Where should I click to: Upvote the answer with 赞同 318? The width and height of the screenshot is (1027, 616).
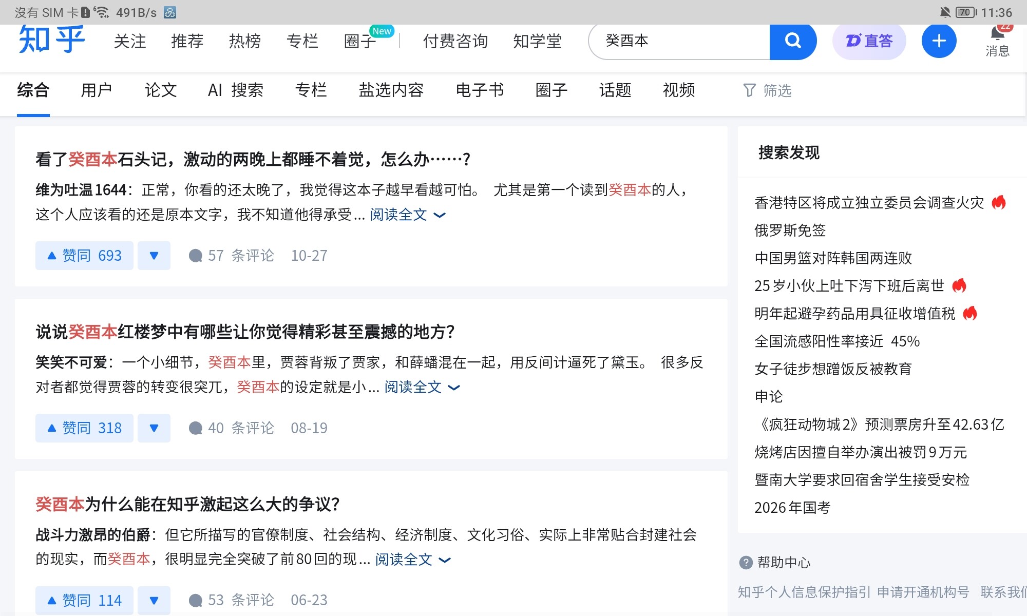[84, 428]
